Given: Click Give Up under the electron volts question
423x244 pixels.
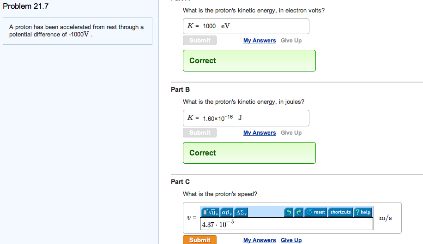Looking at the screenshot, I should coord(291,41).
